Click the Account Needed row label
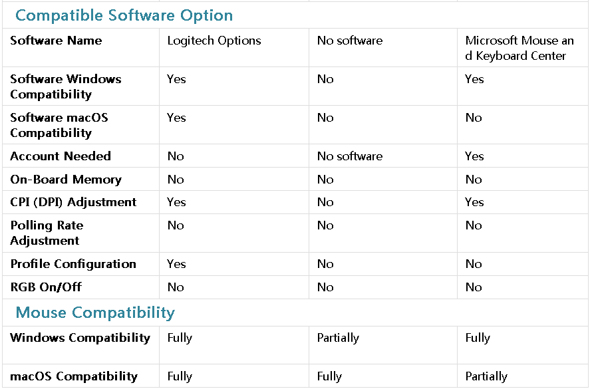The image size is (590, 389). coord(61,156)
